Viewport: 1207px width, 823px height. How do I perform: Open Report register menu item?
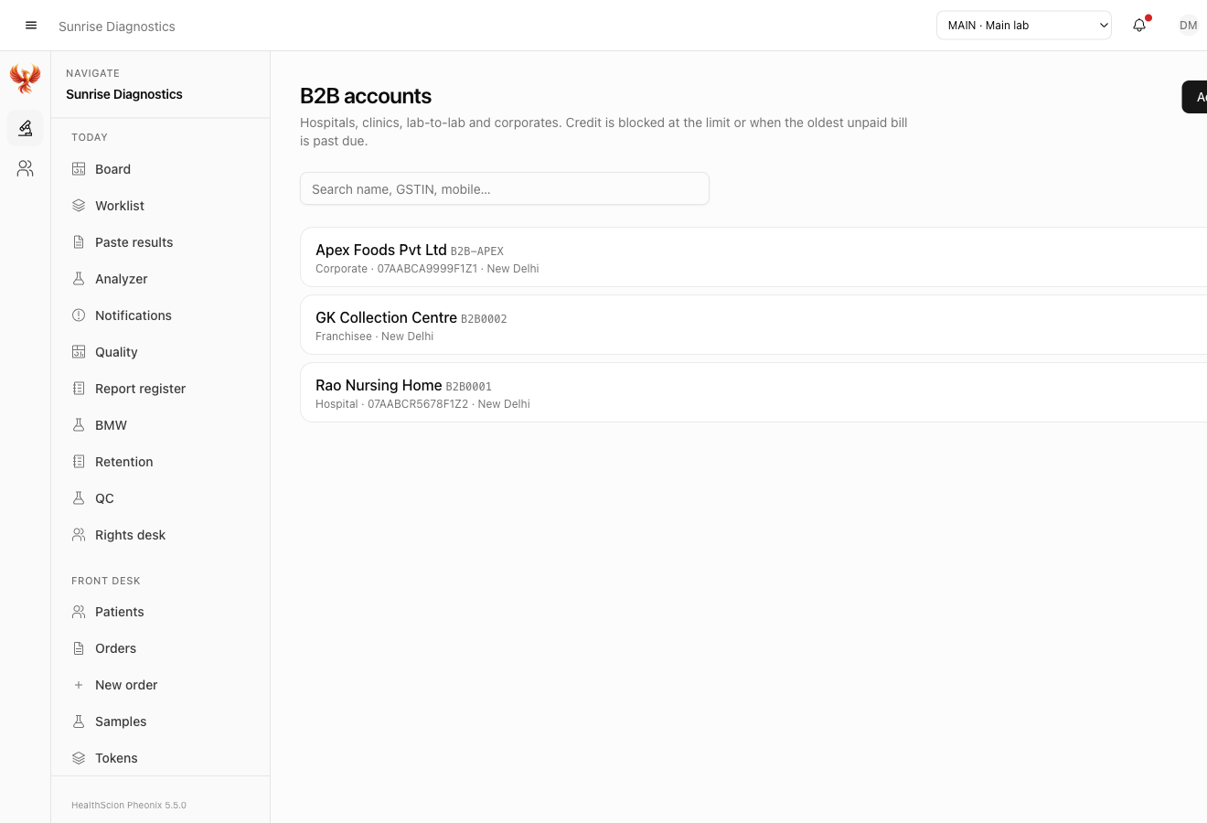160,389
